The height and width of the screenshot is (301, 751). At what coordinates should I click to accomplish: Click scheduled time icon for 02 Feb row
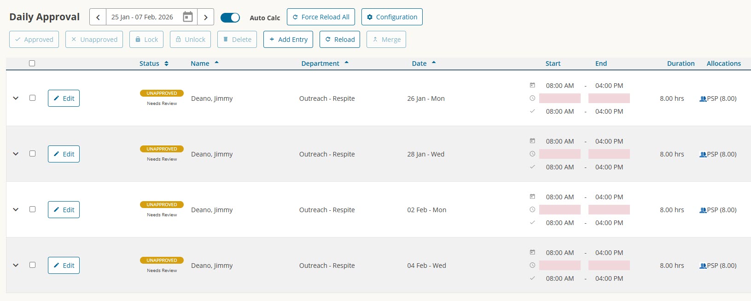tap(532, 197)
